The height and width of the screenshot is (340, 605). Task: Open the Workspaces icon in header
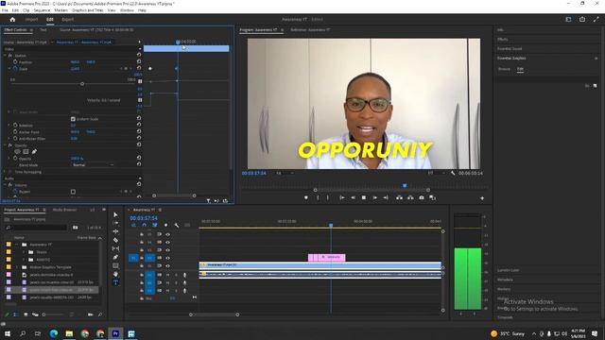pos(568,19)
